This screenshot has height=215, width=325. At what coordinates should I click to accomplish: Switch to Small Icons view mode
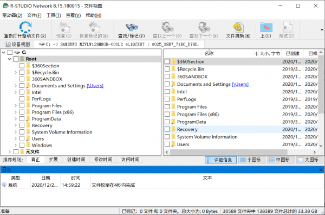pos(252,160)
